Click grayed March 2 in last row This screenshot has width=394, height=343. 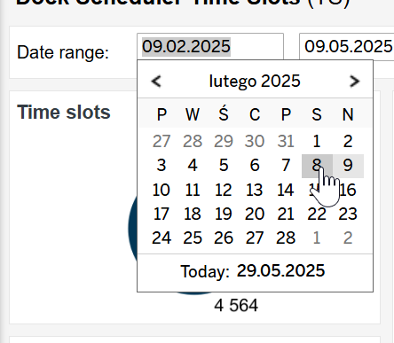(x=348, y=238)
